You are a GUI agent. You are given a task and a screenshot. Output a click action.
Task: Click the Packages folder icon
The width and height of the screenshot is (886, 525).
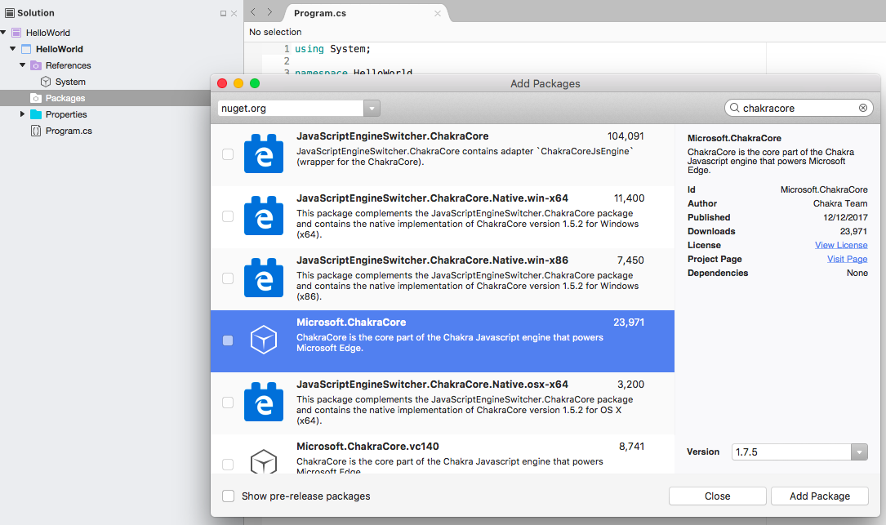click(36, 98)
